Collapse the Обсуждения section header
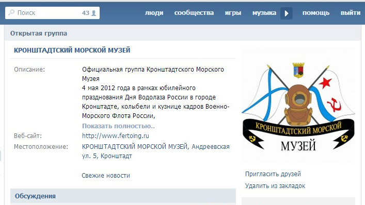The height and width of the screenshot is (205, 365). pyautogui.click(x=123, y=196)
